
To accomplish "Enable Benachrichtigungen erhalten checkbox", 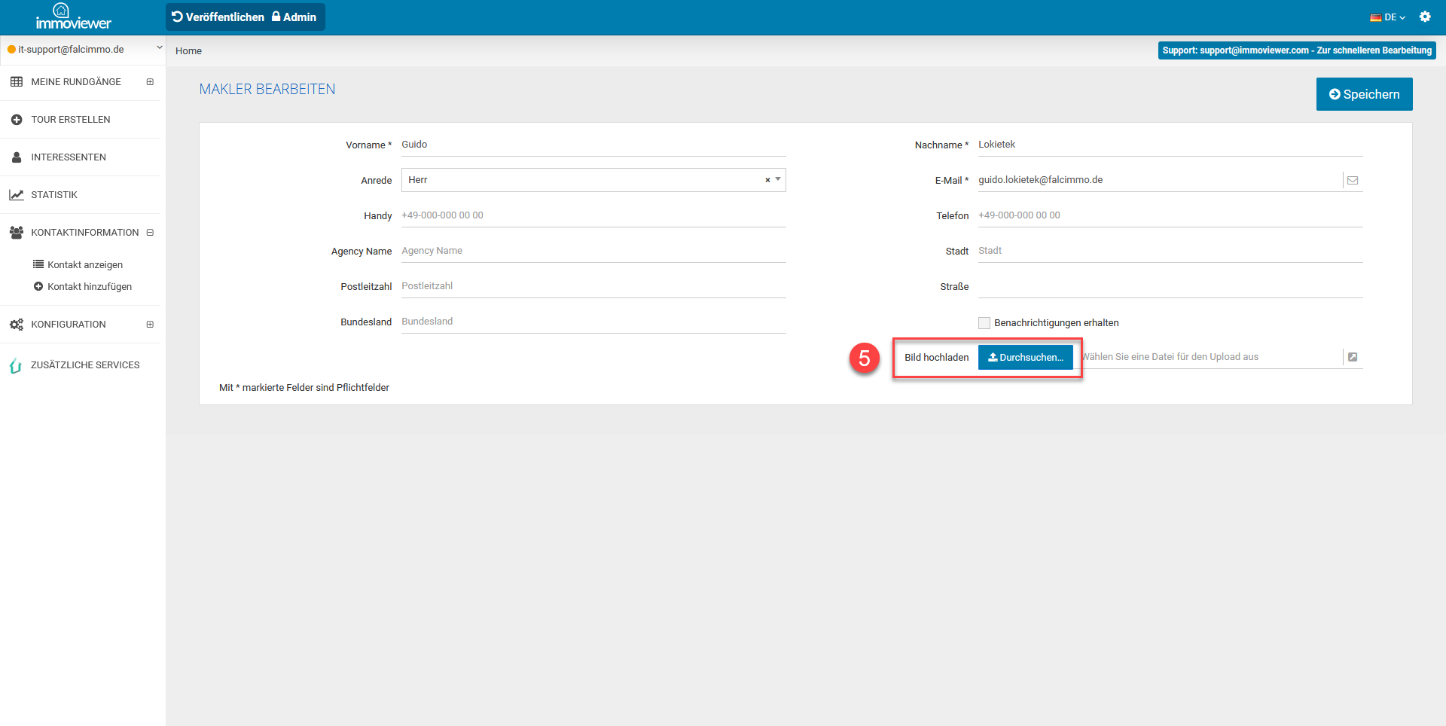I will 984,323.
